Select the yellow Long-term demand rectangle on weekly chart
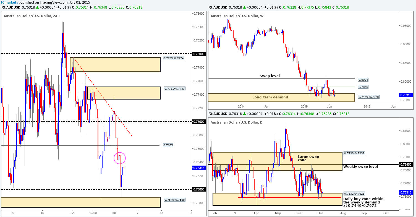 coord(281,98)
